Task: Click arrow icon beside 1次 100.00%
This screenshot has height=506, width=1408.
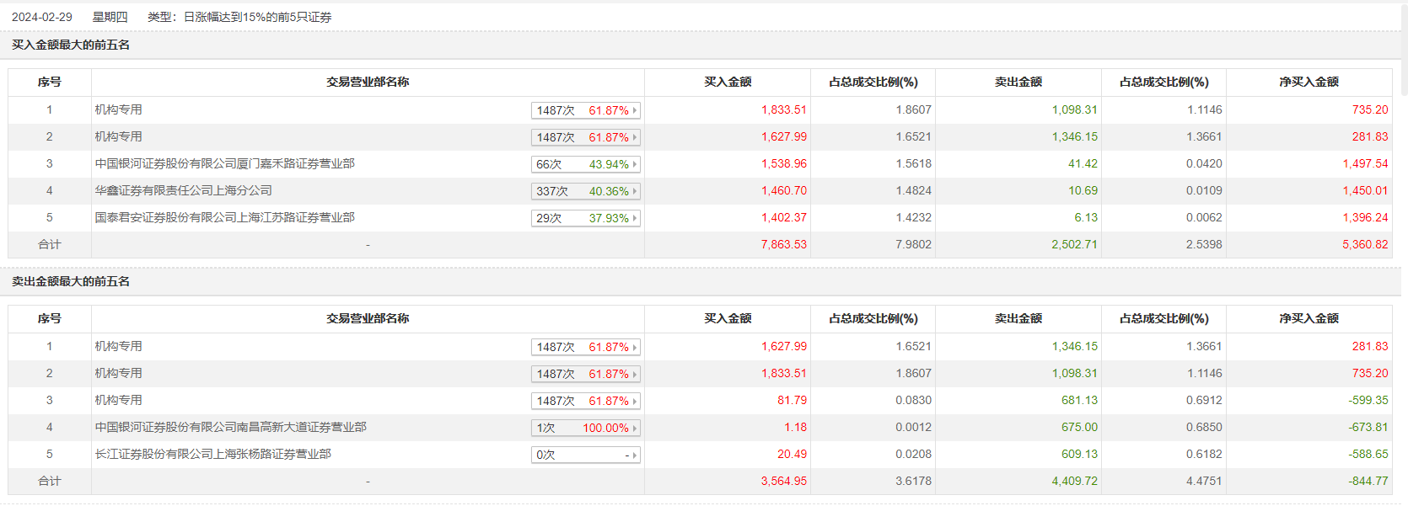Action: coord(635,428)
